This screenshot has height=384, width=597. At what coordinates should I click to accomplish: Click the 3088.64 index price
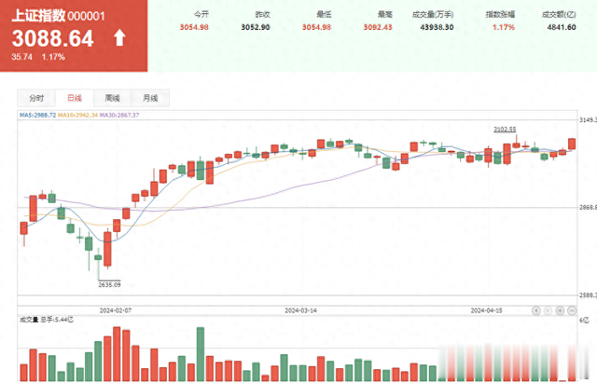pyautogui.click(x=52, y=38)
